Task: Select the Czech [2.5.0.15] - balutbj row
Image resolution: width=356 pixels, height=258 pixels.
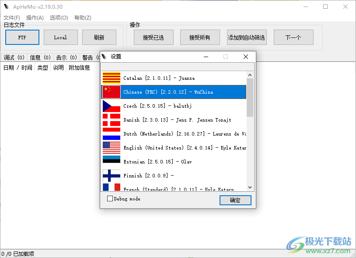Action: [x=174, y=106]
